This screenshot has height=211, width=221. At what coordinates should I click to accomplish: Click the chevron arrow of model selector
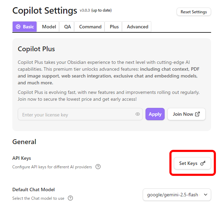coord(205,195)
